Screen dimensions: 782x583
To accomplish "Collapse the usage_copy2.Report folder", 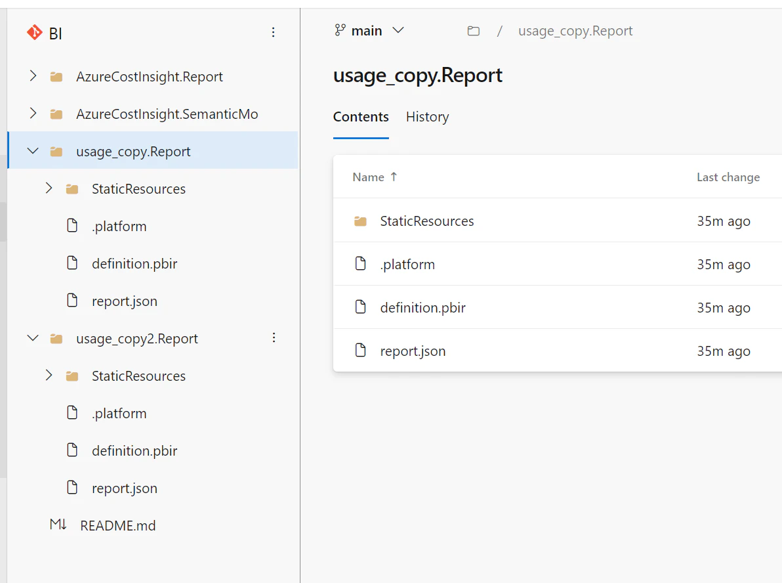I will 33,338.
